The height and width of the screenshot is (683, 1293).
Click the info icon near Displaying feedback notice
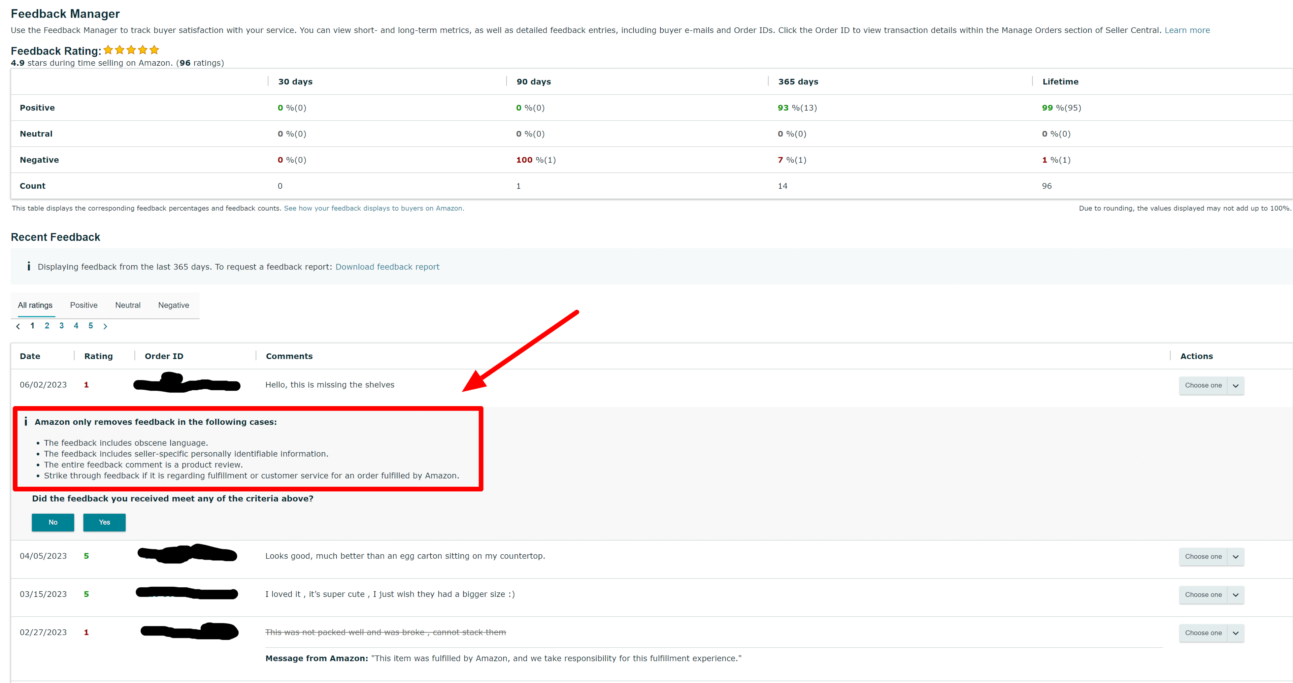(x=29, y=266)
